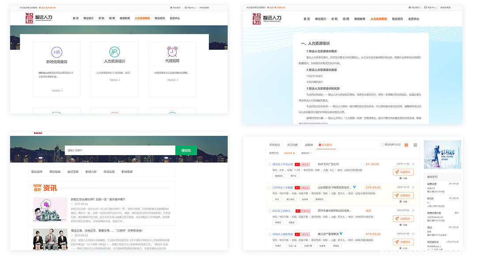Open 智远资讯 in the top-right page navigation
Image resolution: width=477 pixels, height=261 pixels.
[x=397, y=19]
